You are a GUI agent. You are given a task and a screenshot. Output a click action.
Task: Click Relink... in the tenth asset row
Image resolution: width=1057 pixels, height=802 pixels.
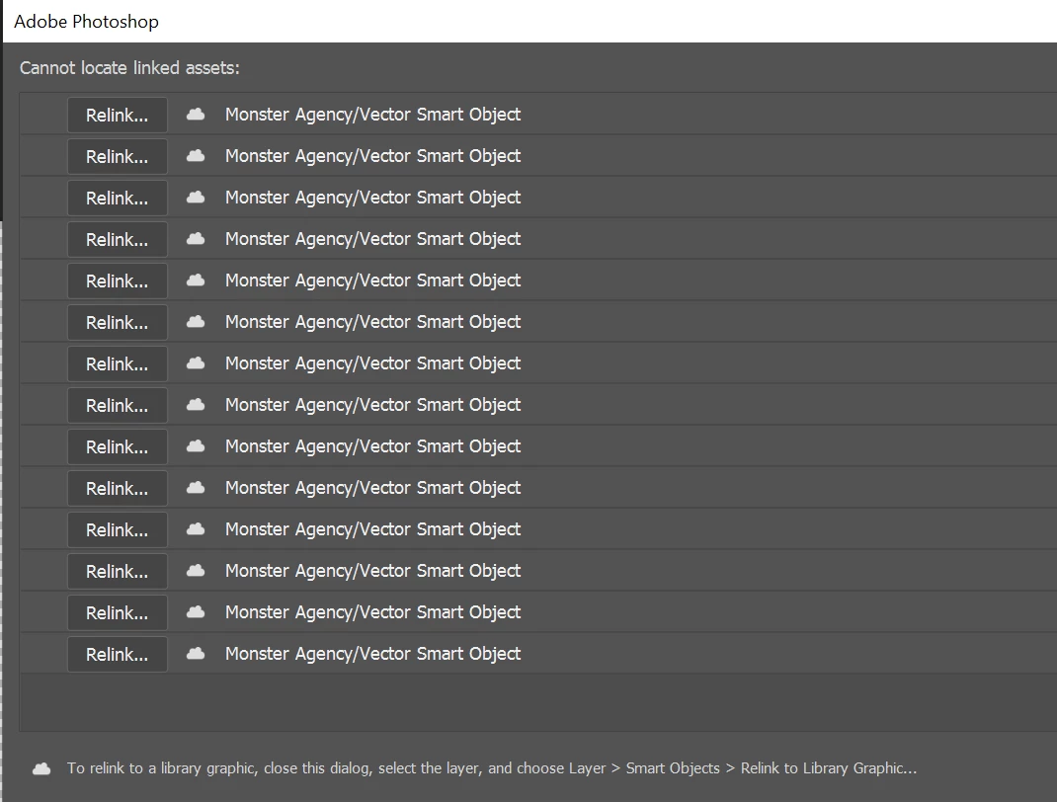coord(118,489)
